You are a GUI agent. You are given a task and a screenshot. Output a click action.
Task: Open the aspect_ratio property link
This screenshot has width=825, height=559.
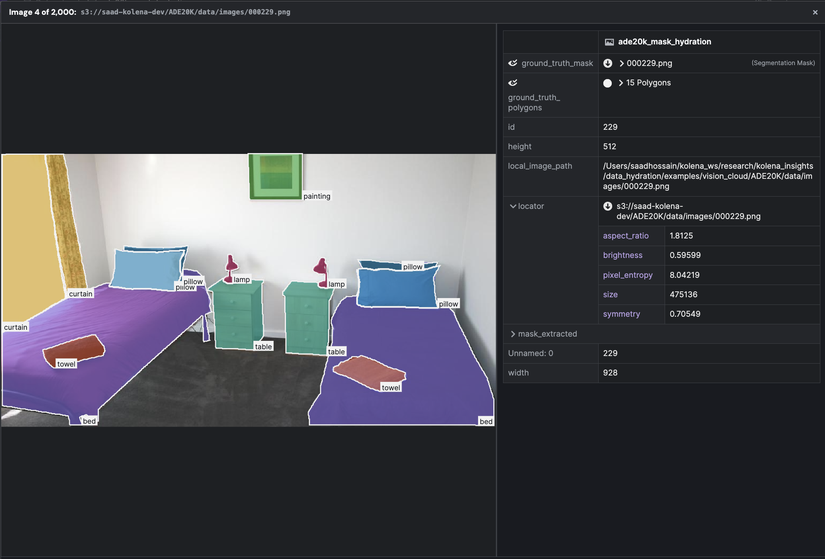625,236
